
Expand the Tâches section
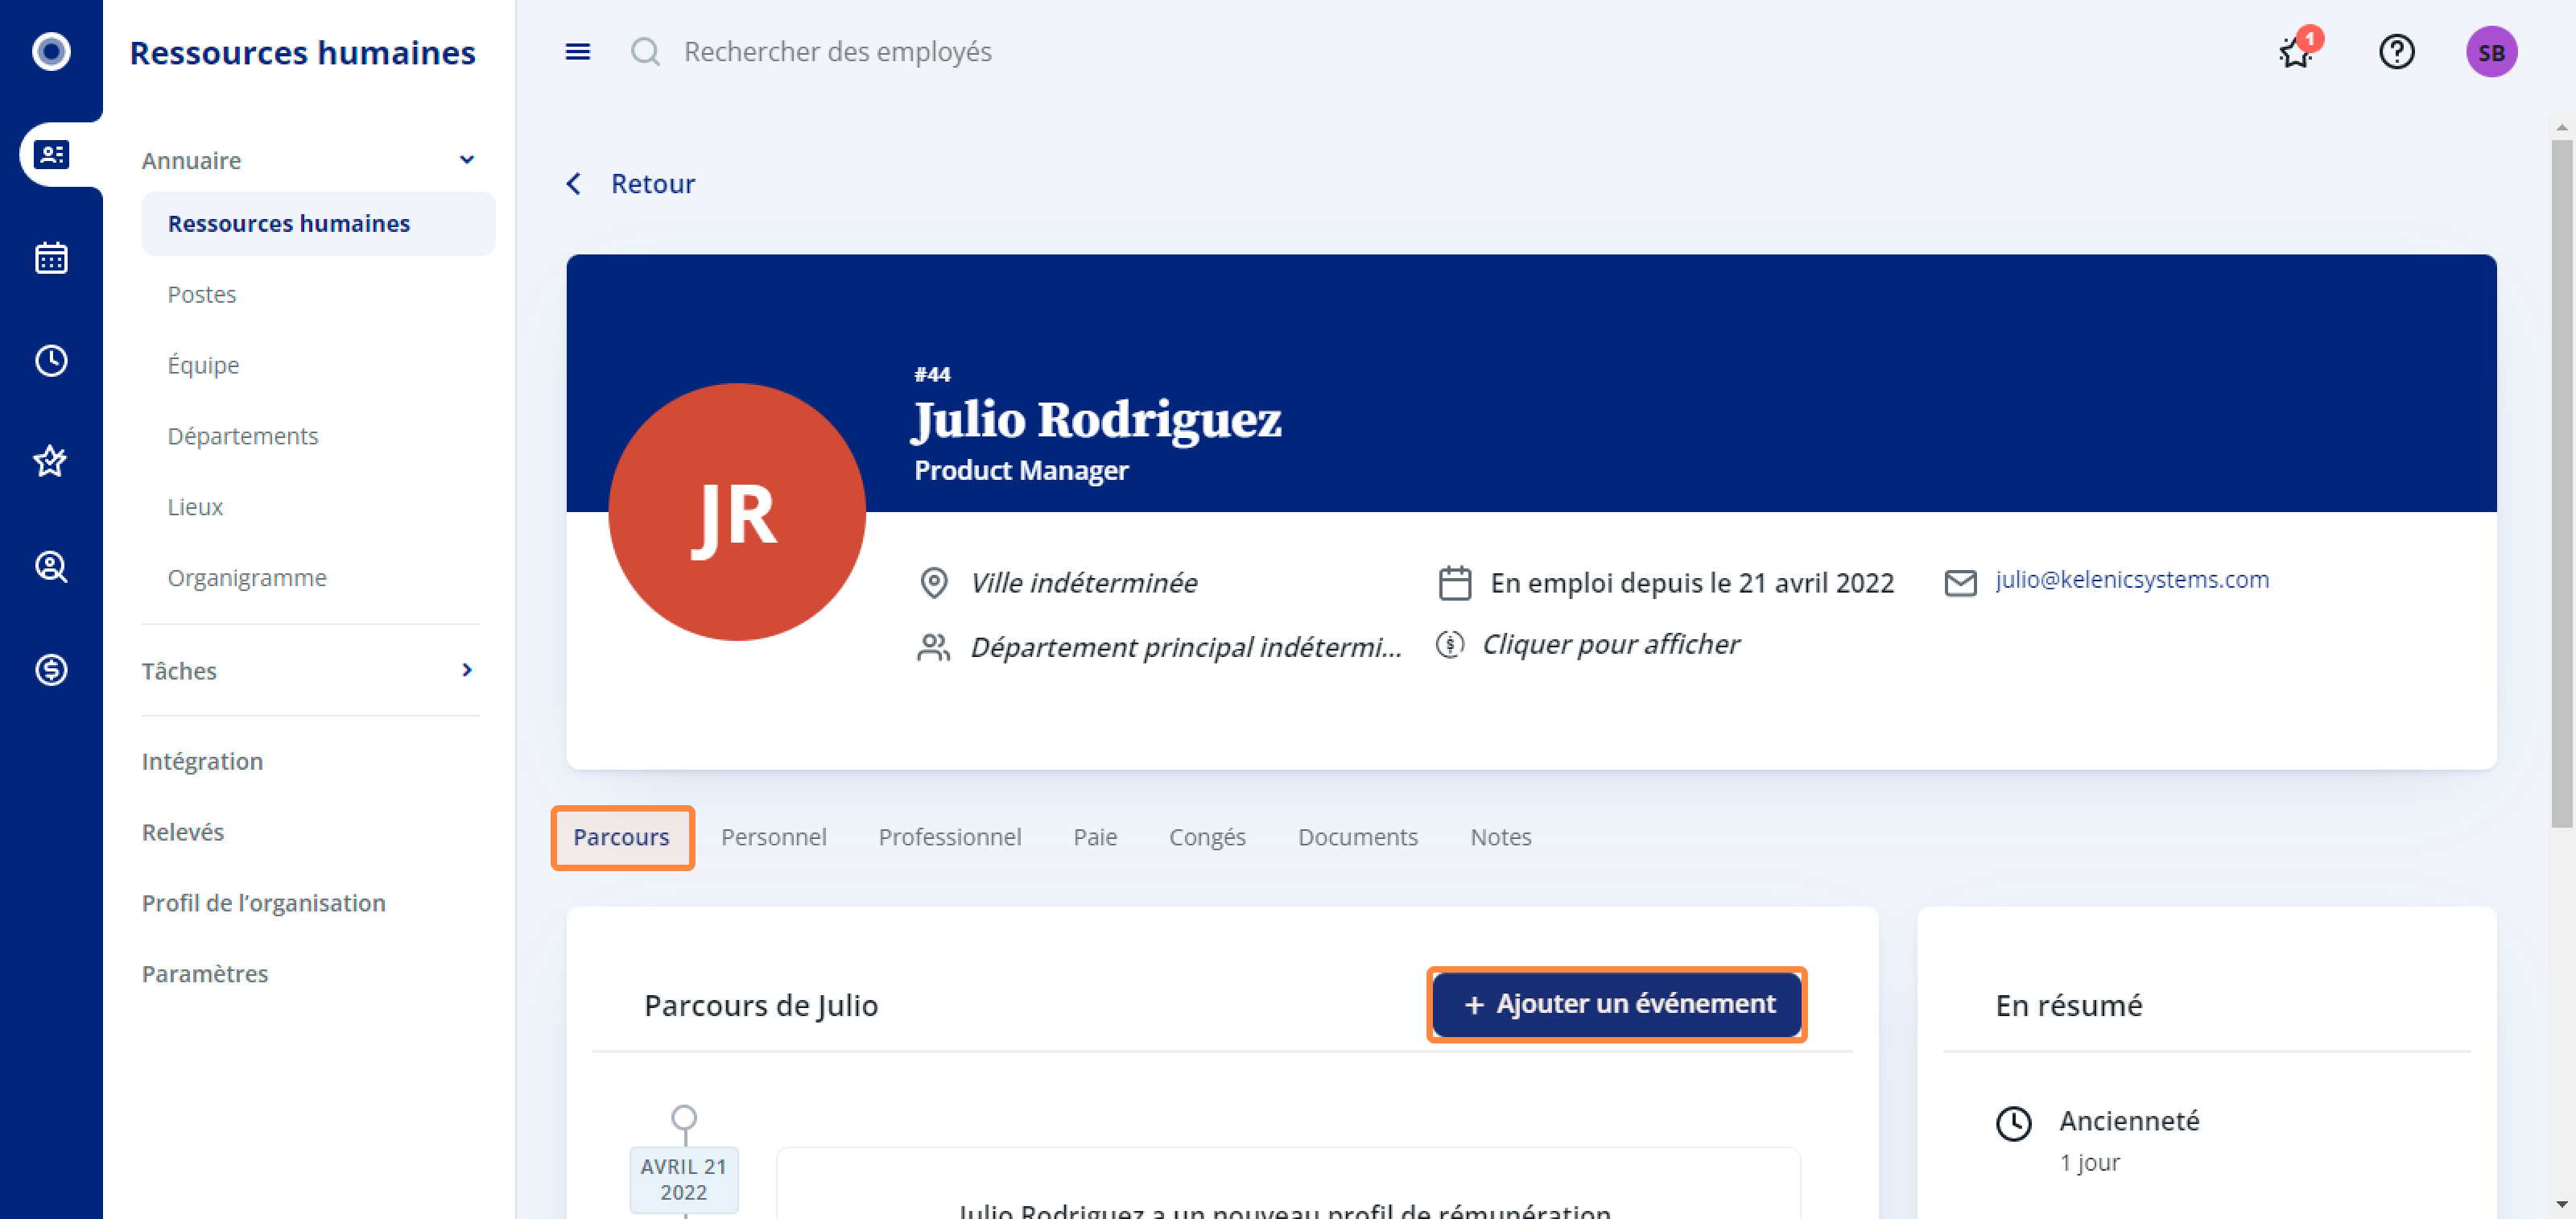[466, 671]
